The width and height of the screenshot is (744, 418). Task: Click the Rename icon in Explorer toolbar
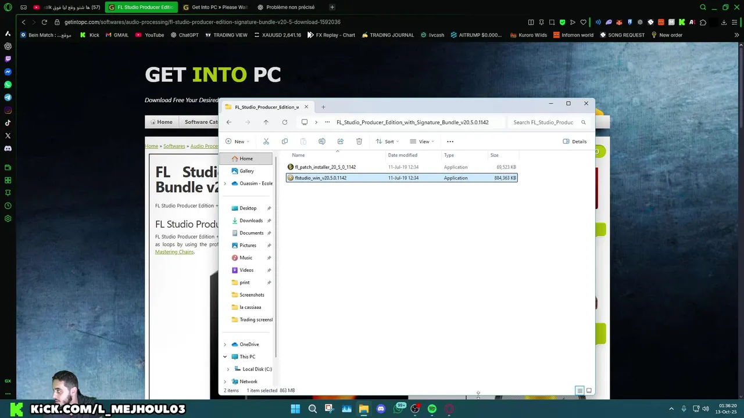322,141
